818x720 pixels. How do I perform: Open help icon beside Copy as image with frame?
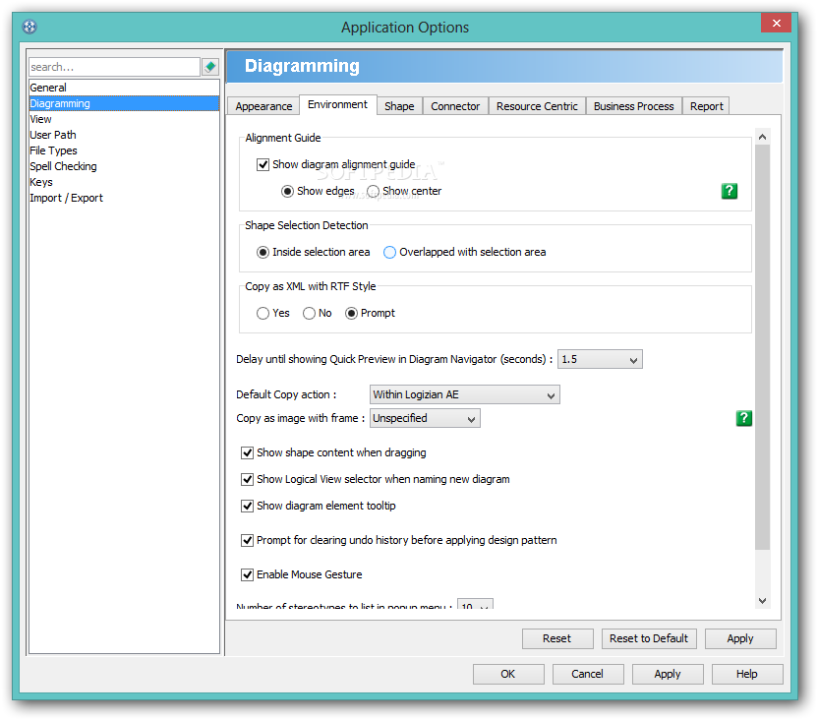[x=743, y=418]
